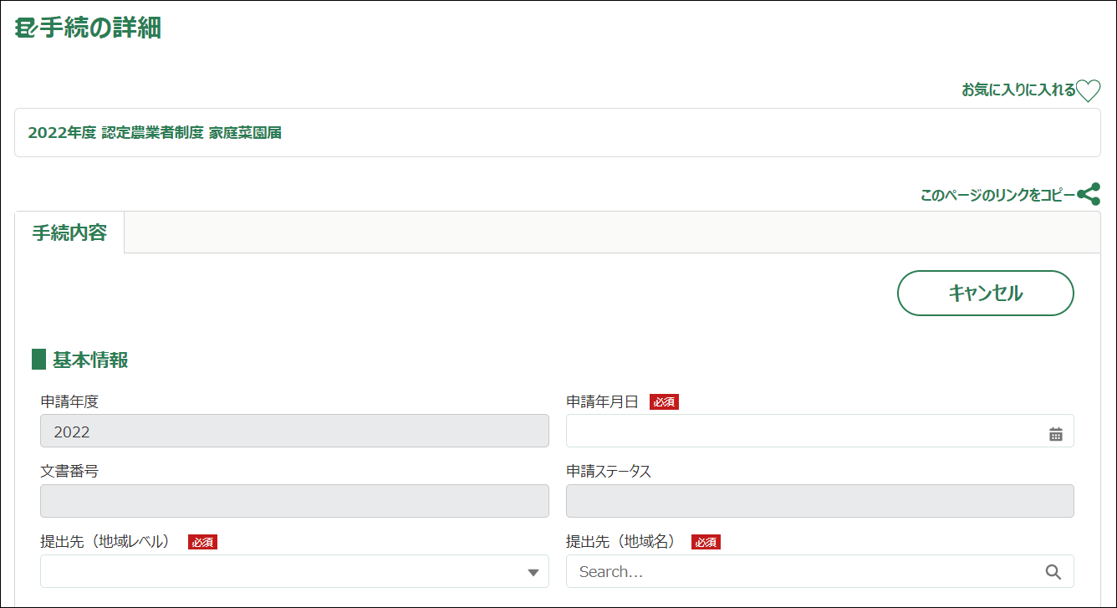Click the share icon for link copy
The height and width of the screenshot is (608, 1117).
1089,195
